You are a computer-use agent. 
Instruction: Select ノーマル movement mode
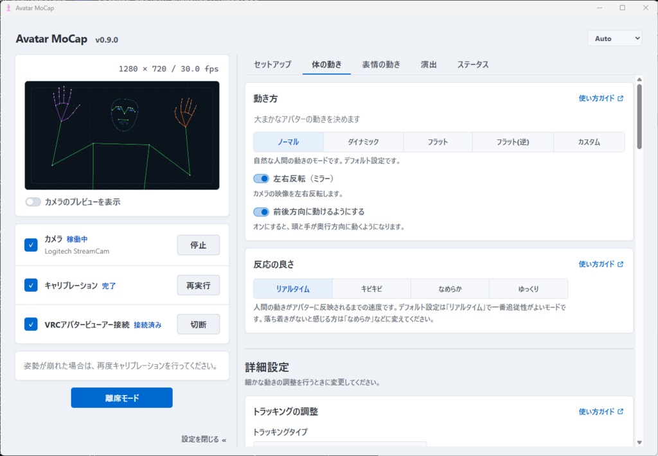pyautogui.click(x=289, y=142)
